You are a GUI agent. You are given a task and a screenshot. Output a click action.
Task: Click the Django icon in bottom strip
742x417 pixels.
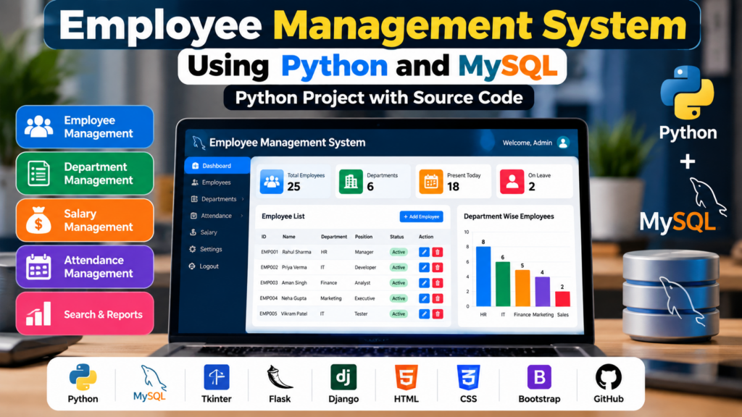(x=343, y=376)
